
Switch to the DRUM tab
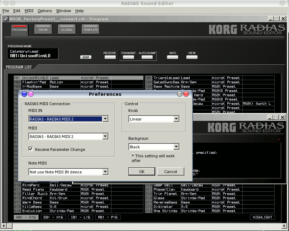coord(43,29)
